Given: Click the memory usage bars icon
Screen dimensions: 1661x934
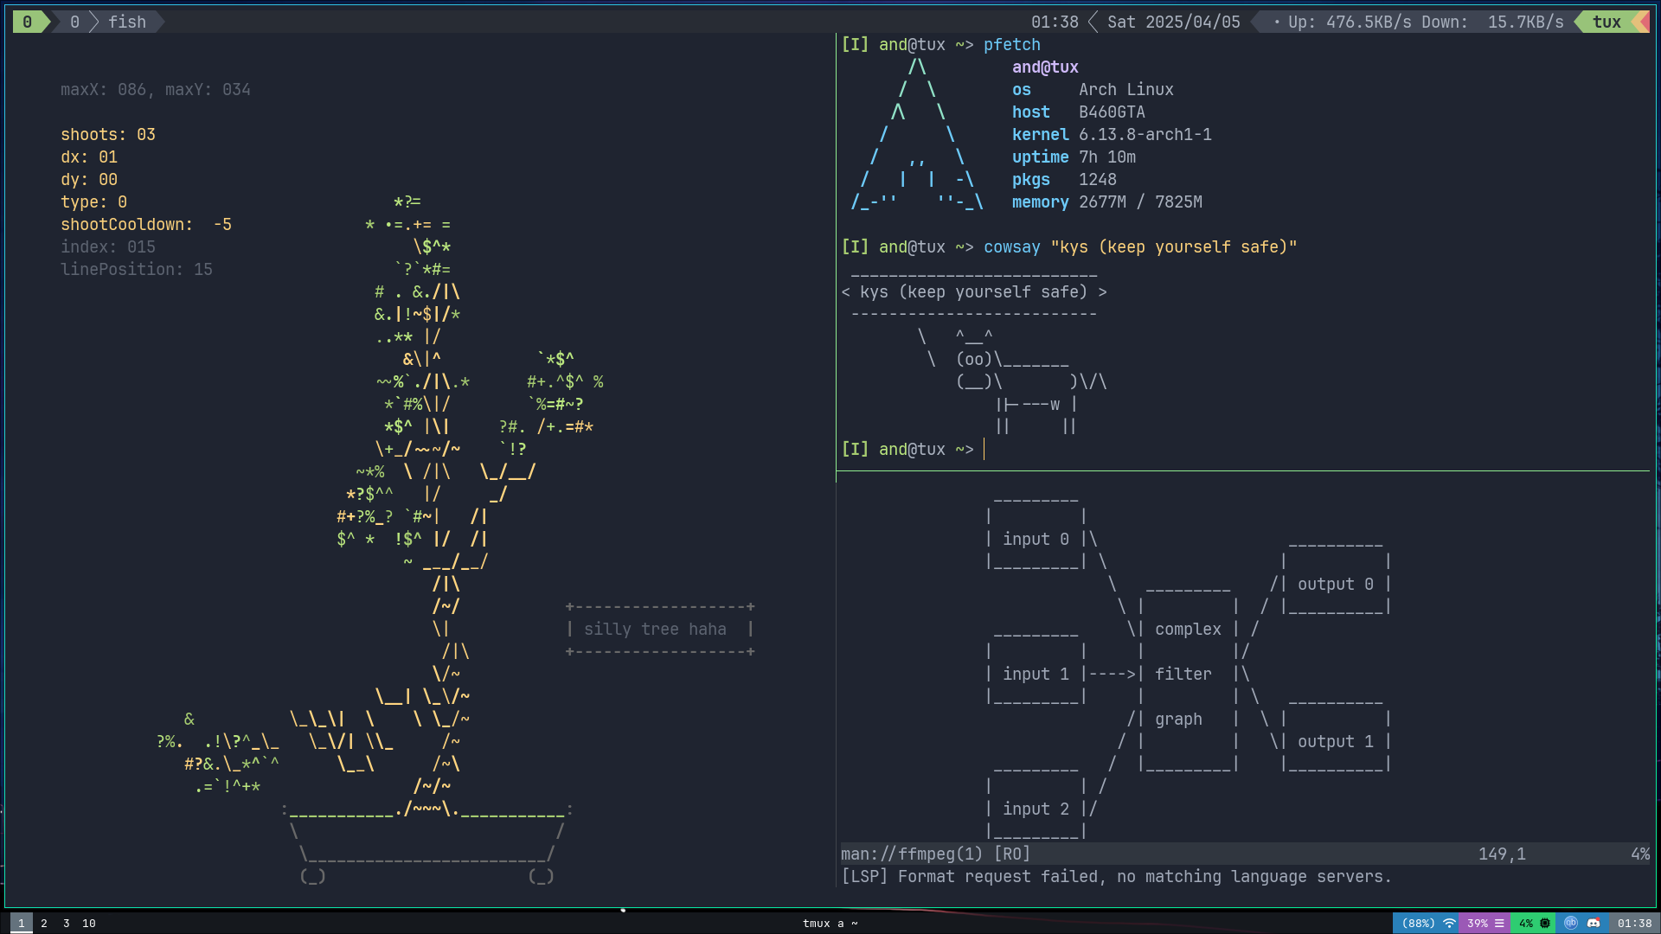Looking at the screenshot, I should pos(1499,924).
